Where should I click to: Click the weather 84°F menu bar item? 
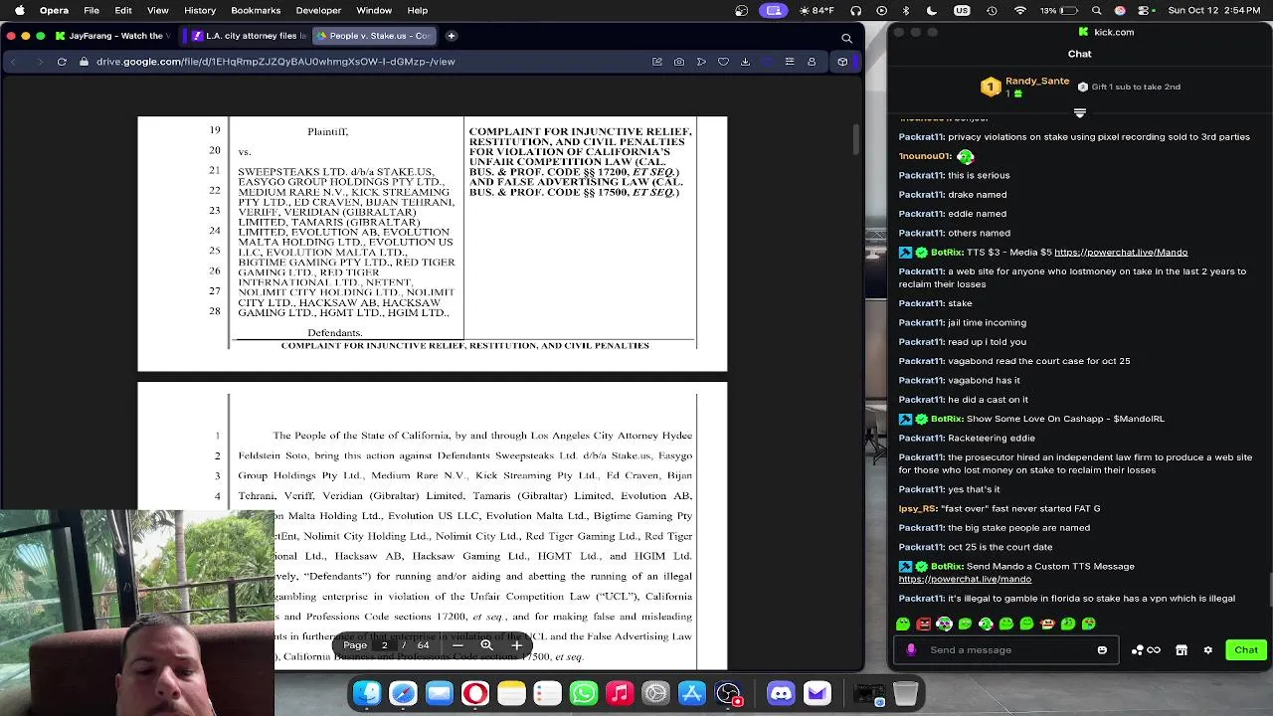816,10
